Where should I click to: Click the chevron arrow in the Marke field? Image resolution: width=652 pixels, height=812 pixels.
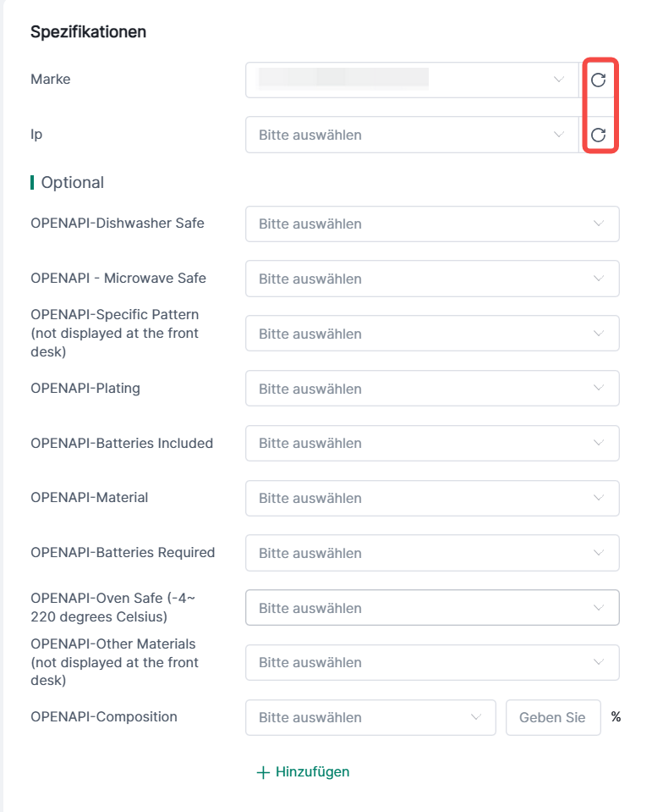558,80
